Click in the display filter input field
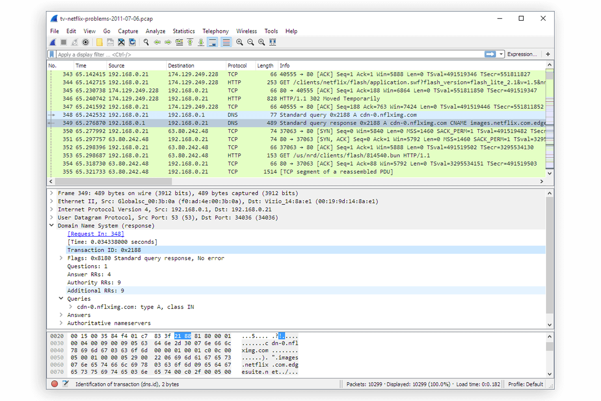This screenshot has width=601, height=401. [270, 54]
